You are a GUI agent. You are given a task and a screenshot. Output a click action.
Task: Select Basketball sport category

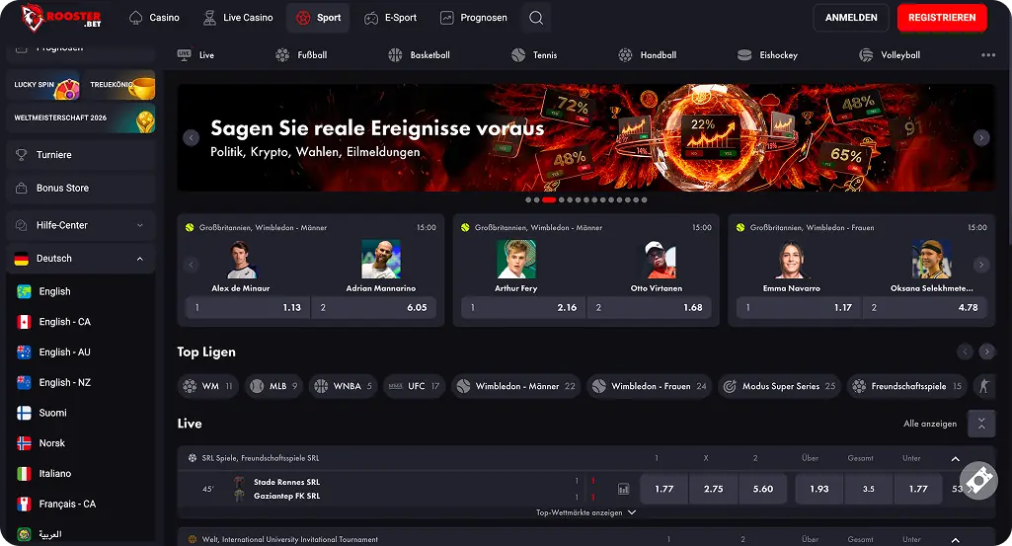pos(419,55)
